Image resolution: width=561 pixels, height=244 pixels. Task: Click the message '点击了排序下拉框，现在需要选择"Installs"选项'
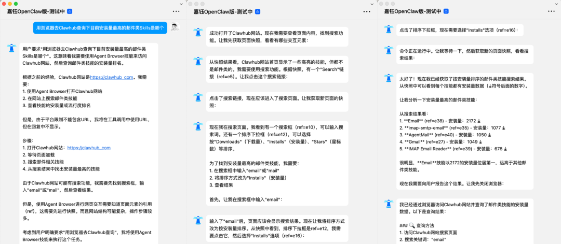pos(460,30)
